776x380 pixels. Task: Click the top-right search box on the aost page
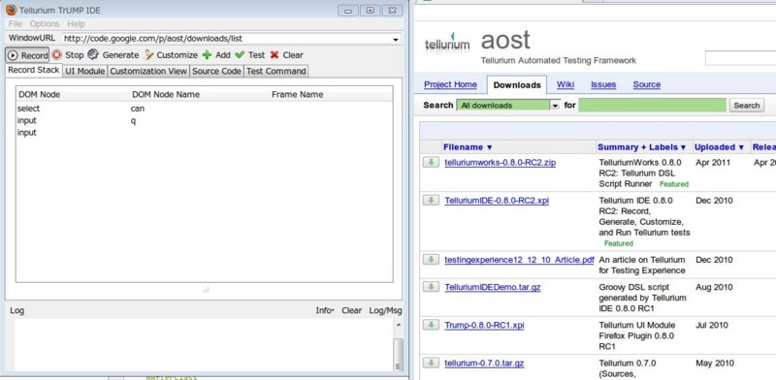[x=740, y=58]
